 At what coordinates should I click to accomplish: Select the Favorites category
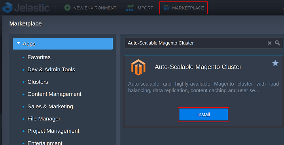pos(39,57)
